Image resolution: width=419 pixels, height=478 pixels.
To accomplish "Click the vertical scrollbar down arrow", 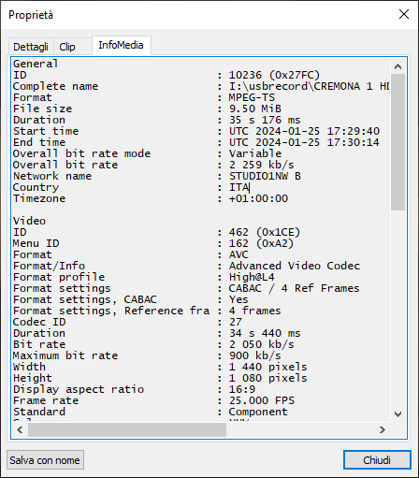I will coord(397,414).
